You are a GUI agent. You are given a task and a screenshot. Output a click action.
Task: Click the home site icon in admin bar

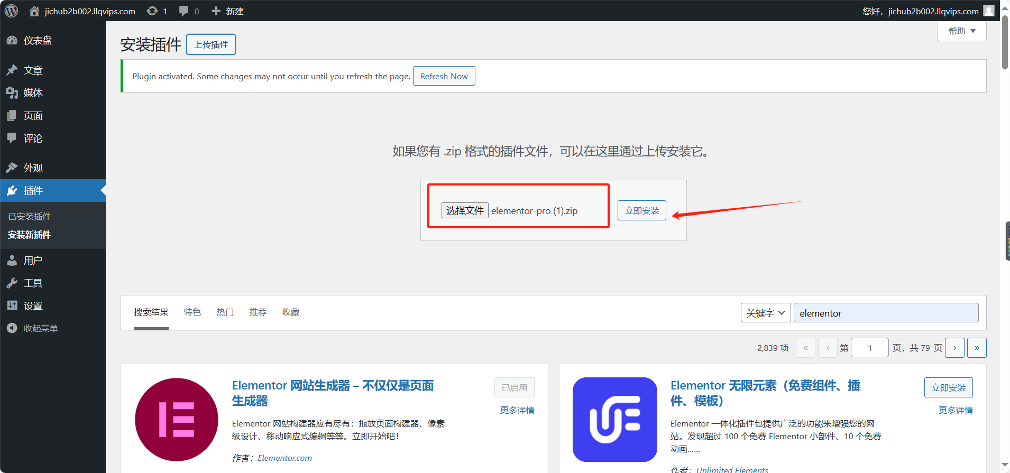click(x=34, y=11)
